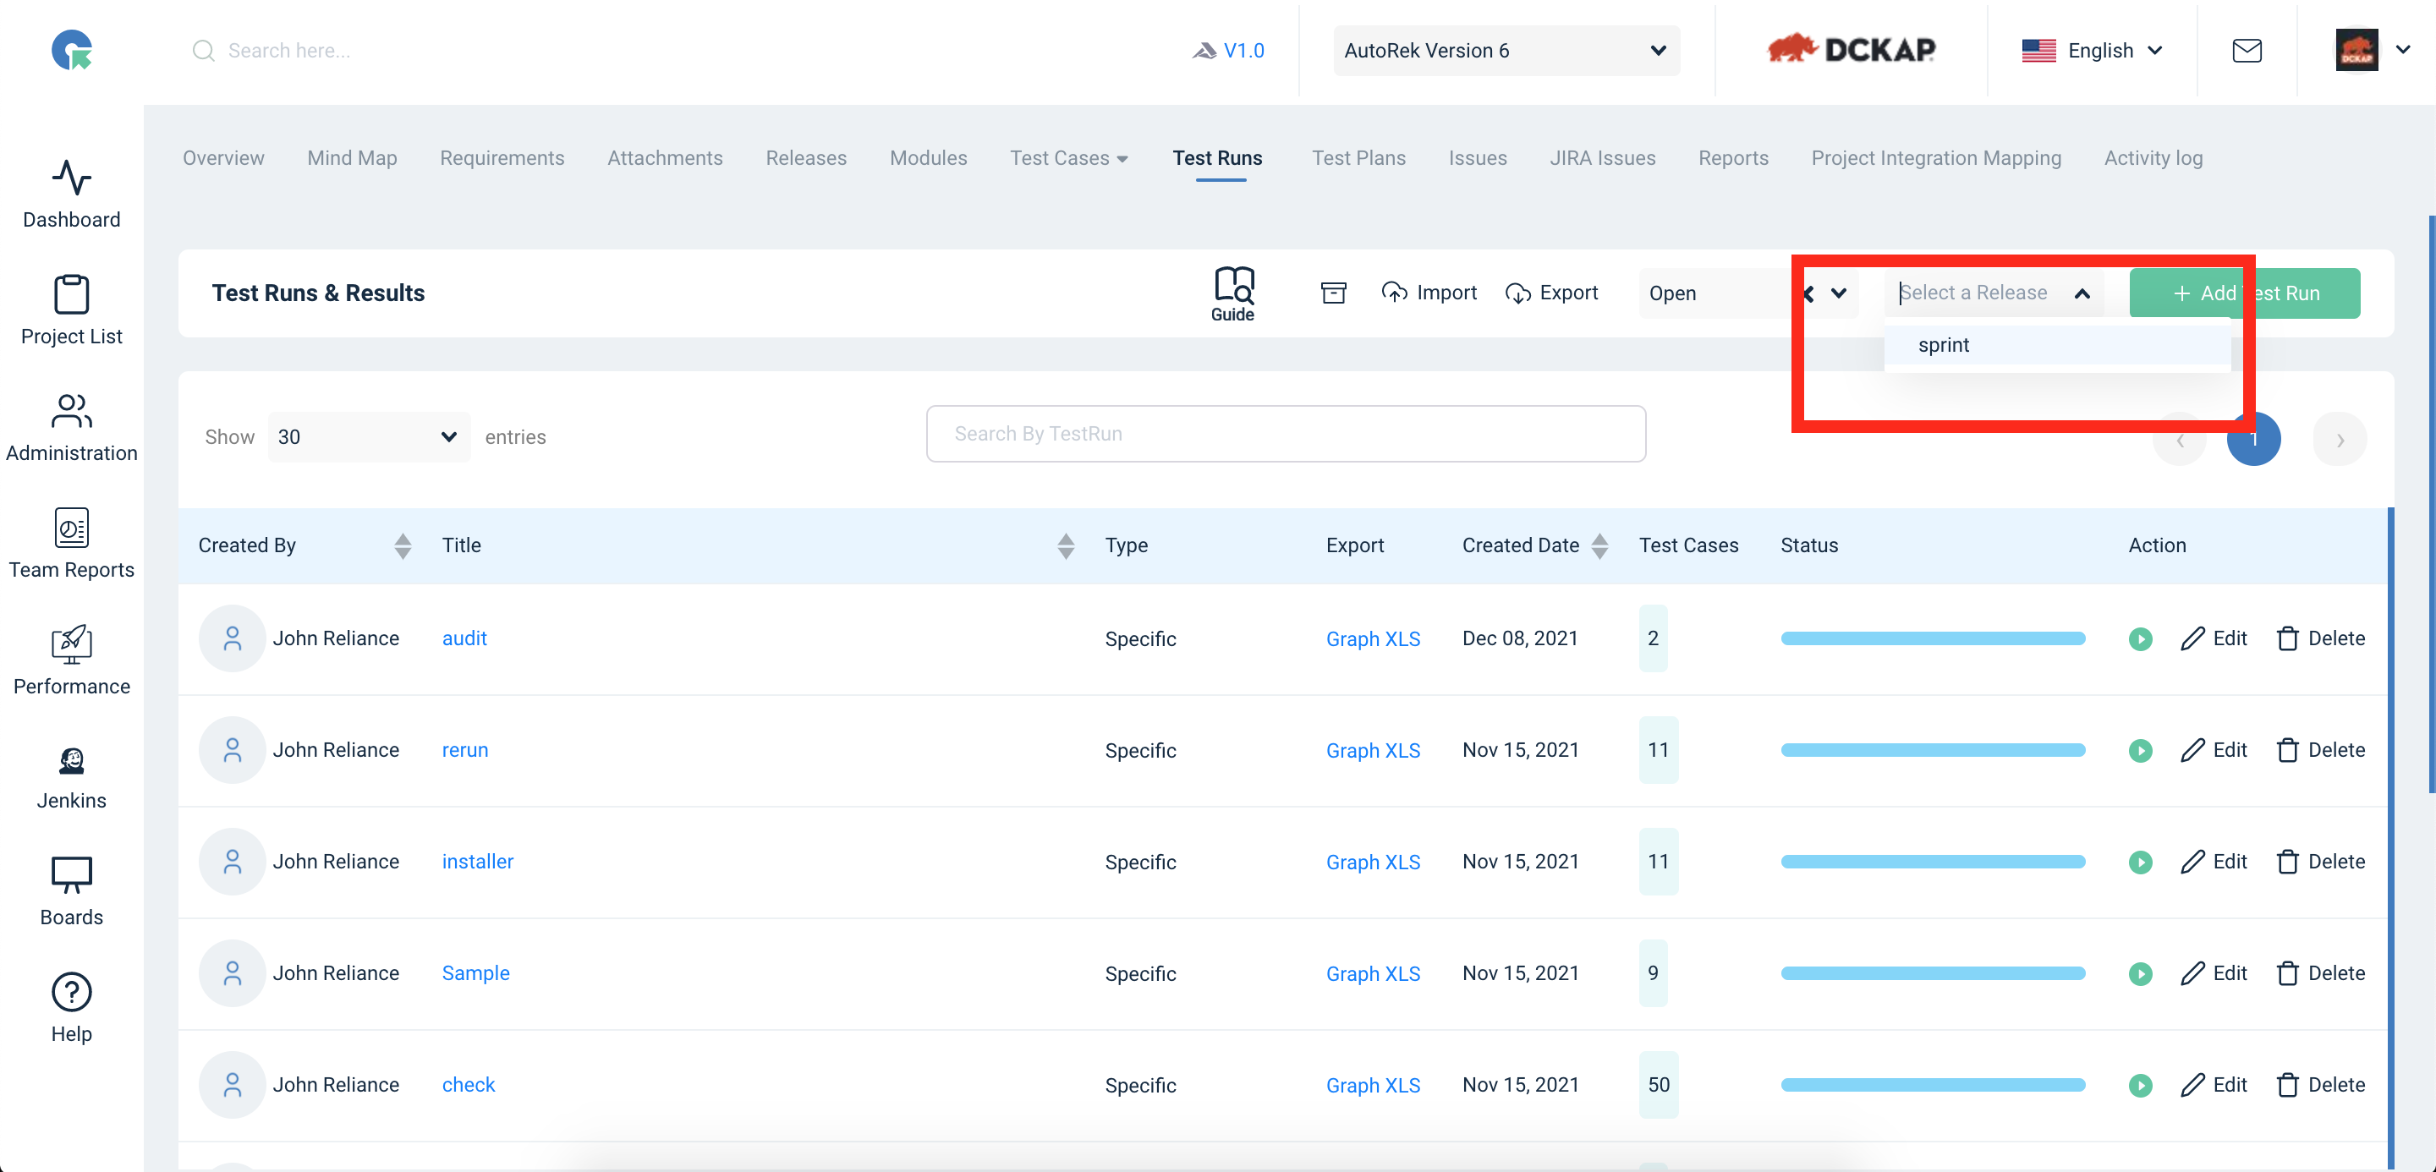Run the rerun test run
2436x1172 pixels.
click(2141, 750)
